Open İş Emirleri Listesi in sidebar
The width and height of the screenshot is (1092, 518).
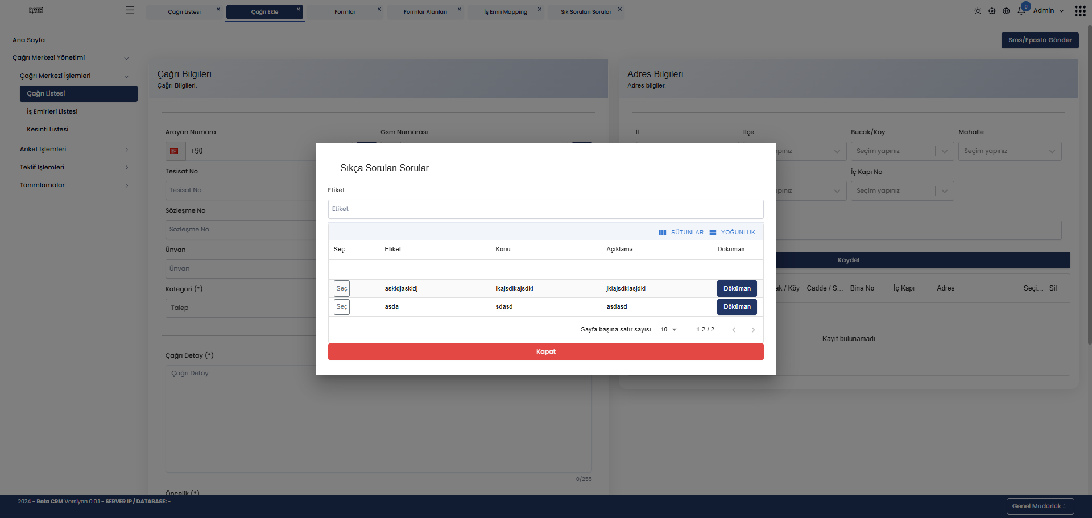pyautogui.click(x=52, y=111)
